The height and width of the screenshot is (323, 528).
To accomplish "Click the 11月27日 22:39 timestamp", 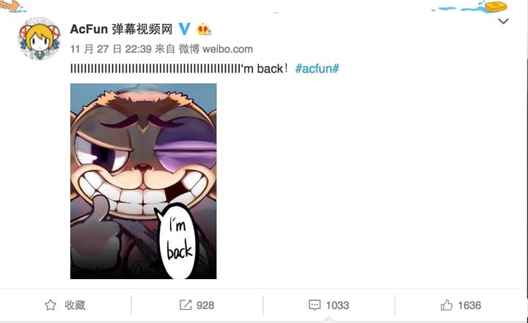I will coord(111,49).
